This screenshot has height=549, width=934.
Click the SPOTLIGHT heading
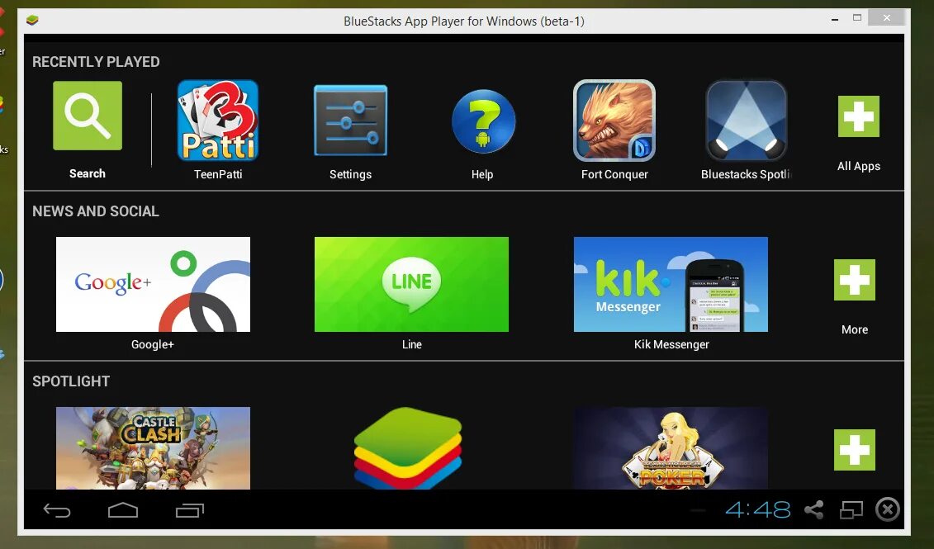(71, 381)
